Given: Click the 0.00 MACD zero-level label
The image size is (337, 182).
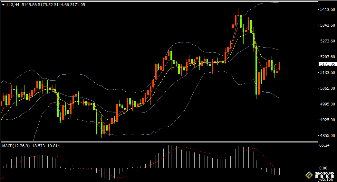Looking at the screenshot, I should coord(323,168).
